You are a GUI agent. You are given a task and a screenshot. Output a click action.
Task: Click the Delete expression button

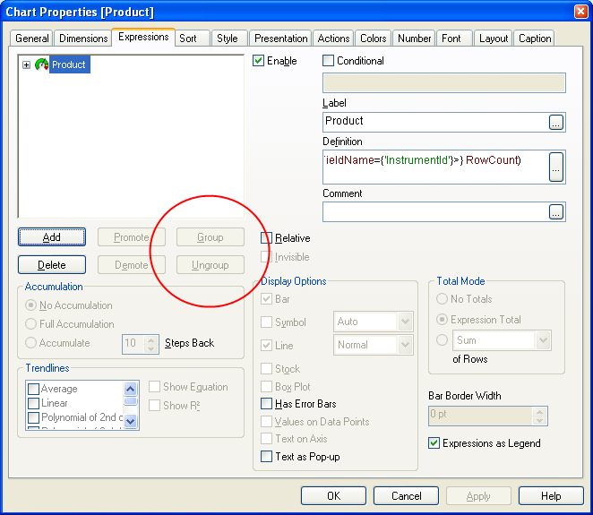coord(52,265)
